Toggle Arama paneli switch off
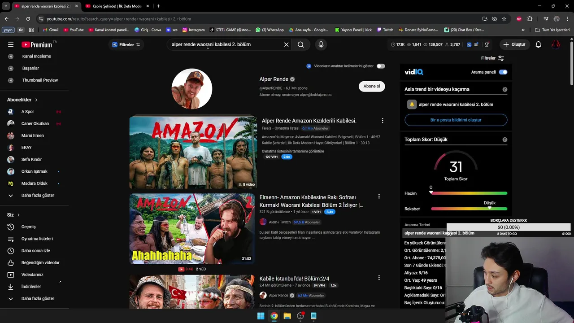The image size is (574, 323). click(x=503, y=72)
